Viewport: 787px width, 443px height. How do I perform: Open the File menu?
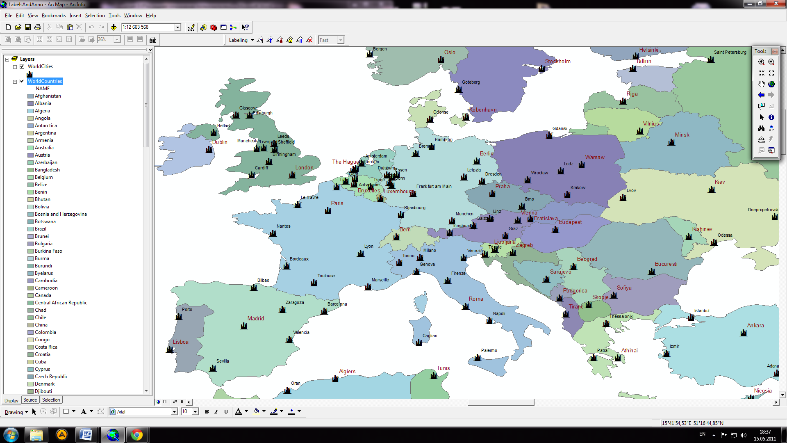(x=9, y=16)
